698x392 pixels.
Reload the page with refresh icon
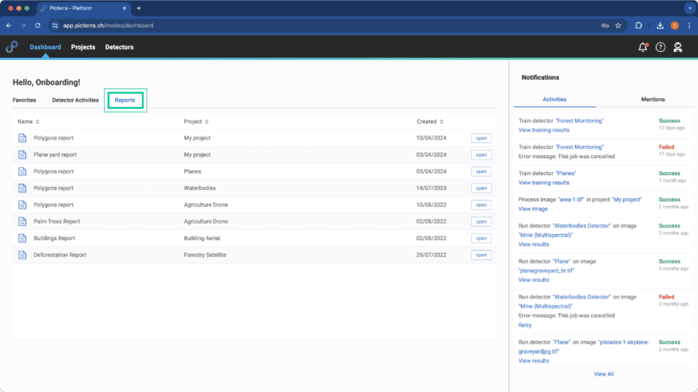(38, 25)
